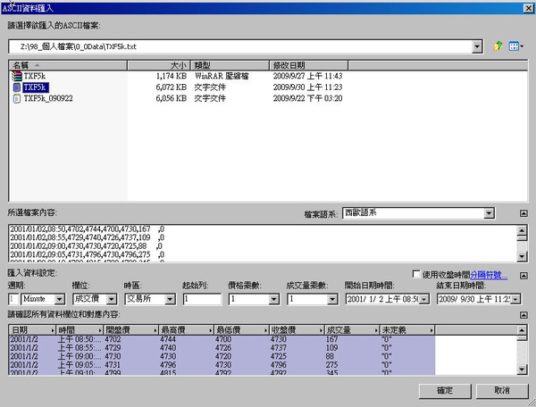Click the 確定 button
The height and width of the screenshot is (407, 536).
click(x=445, y=391)
